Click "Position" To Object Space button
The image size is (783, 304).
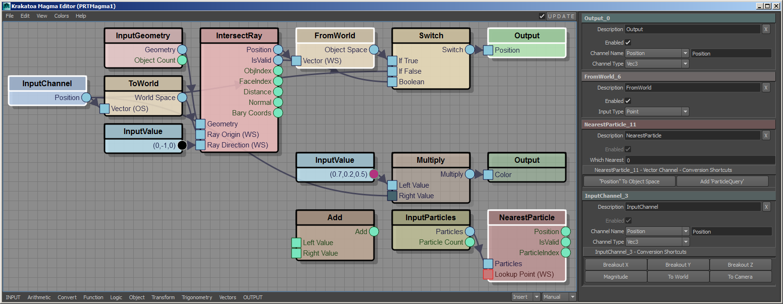[x=629, y=181]
